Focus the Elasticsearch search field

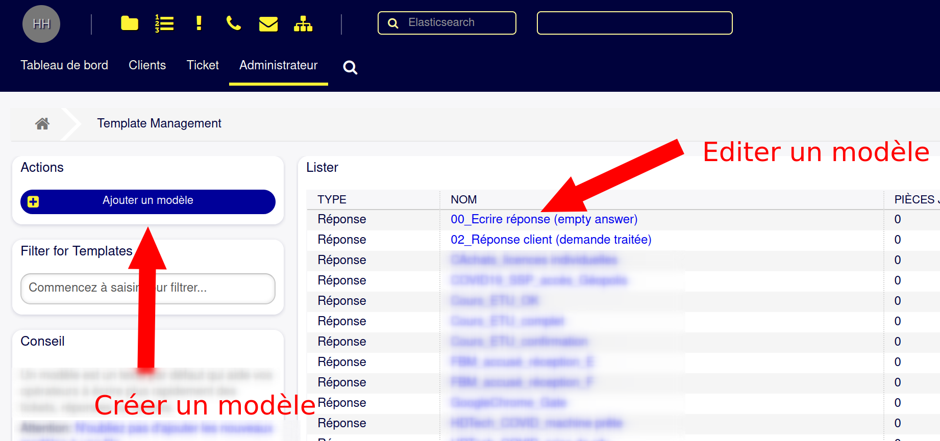click(x=454, y=23)
